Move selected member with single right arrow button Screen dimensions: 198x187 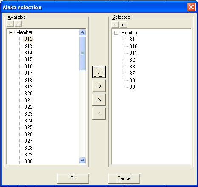pyautogui.click(x=99, y=72)
